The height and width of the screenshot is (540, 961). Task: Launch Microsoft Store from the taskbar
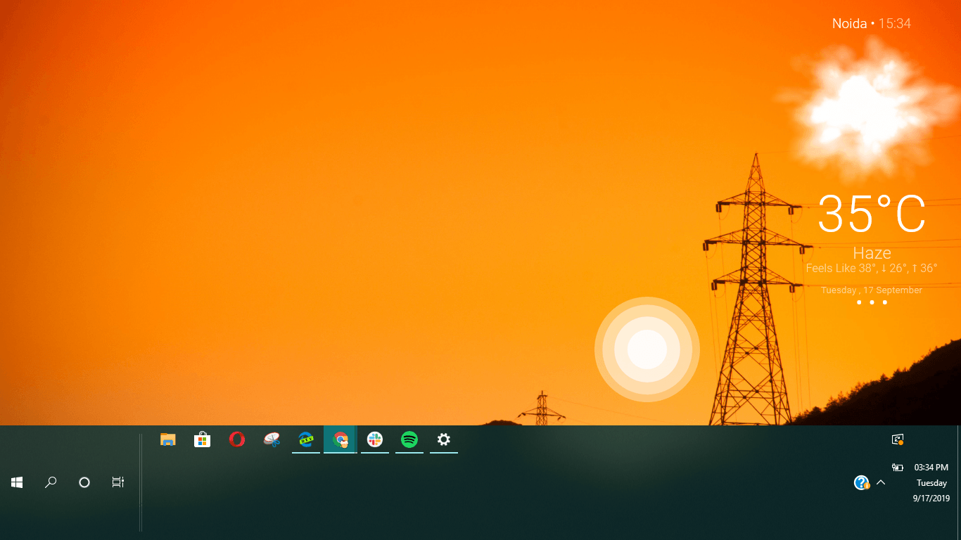point(203,440)
